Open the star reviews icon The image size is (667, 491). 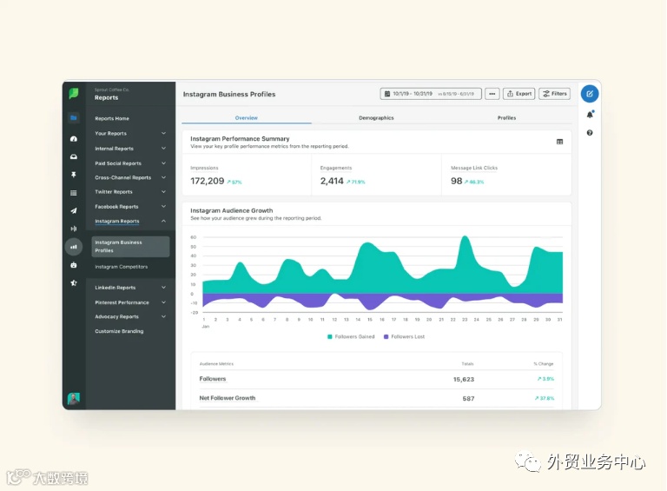tap(74, 283)
